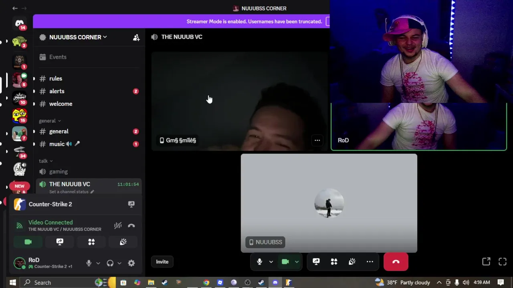The image size is (513, 288).
Task: Open options on Gm$ Smile$ video tile
Action: 317,140
